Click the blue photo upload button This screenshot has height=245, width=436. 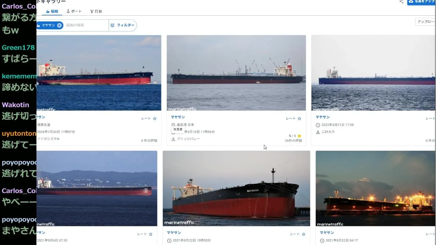(x=421, y=2)
